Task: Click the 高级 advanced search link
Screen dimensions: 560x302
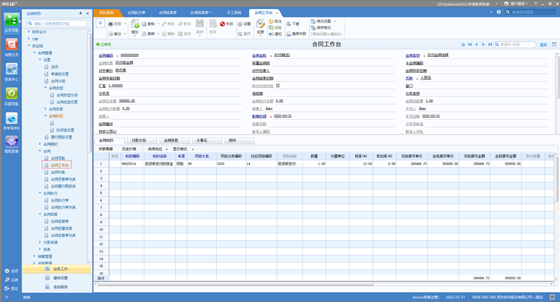Action: (543, 45)
